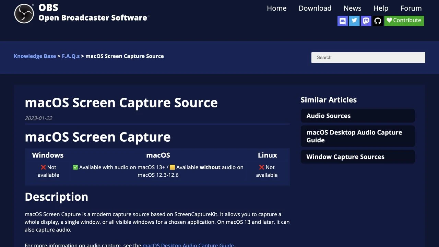Click the Description heading

click(x=56, y=197)
